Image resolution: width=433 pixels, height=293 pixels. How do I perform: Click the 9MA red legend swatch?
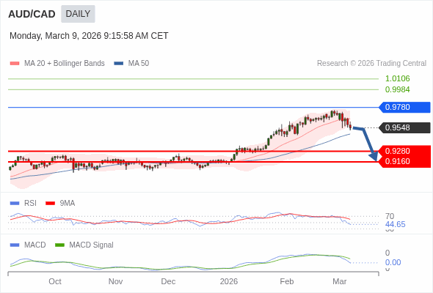pyautogui.click(x=50, y=204)
